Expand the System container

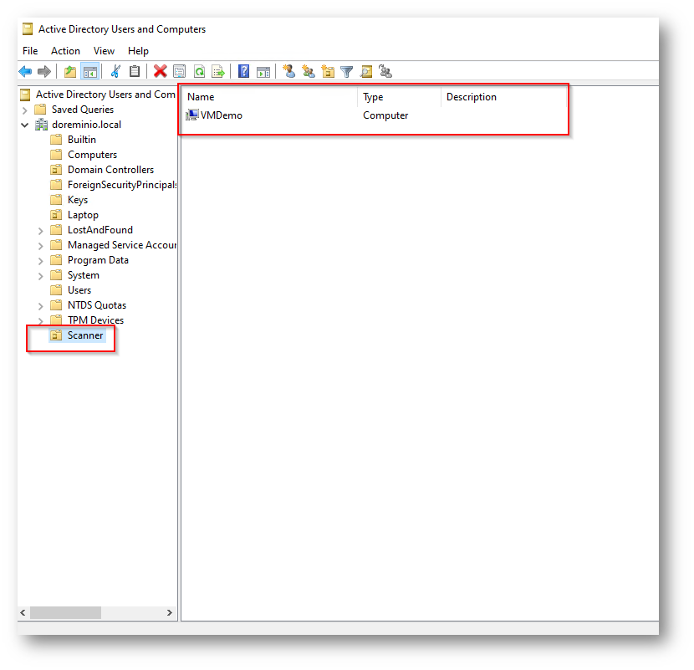click(41, 276)
